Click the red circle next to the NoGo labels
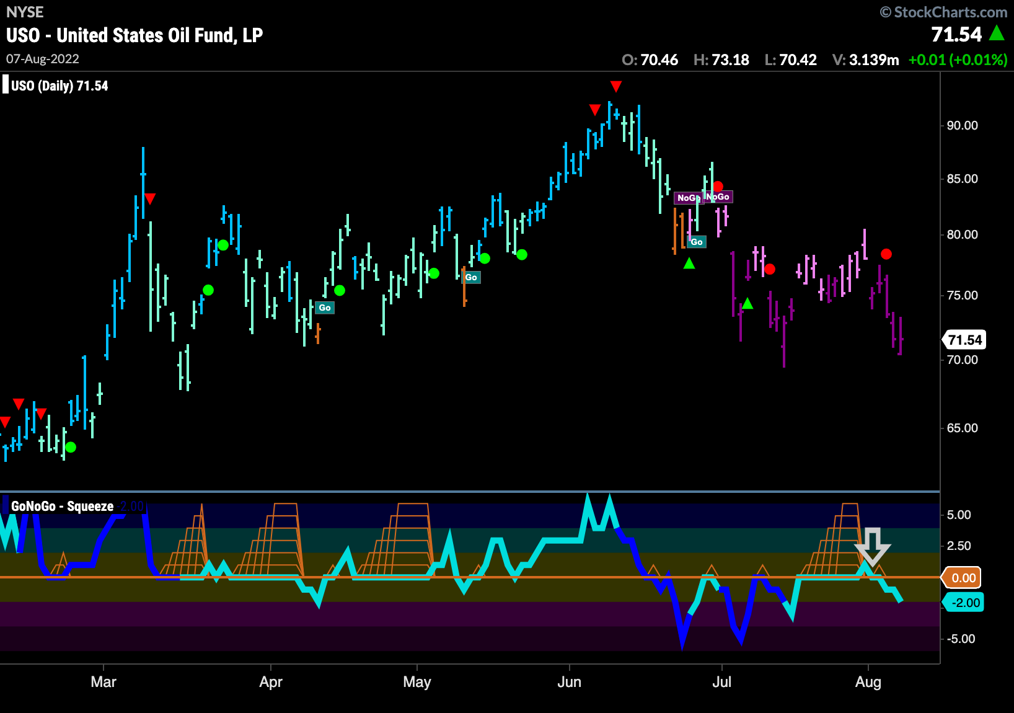1014x713 pixels. [718, 187]
